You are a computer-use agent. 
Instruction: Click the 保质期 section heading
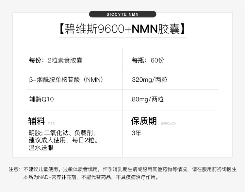pos(144,121)
